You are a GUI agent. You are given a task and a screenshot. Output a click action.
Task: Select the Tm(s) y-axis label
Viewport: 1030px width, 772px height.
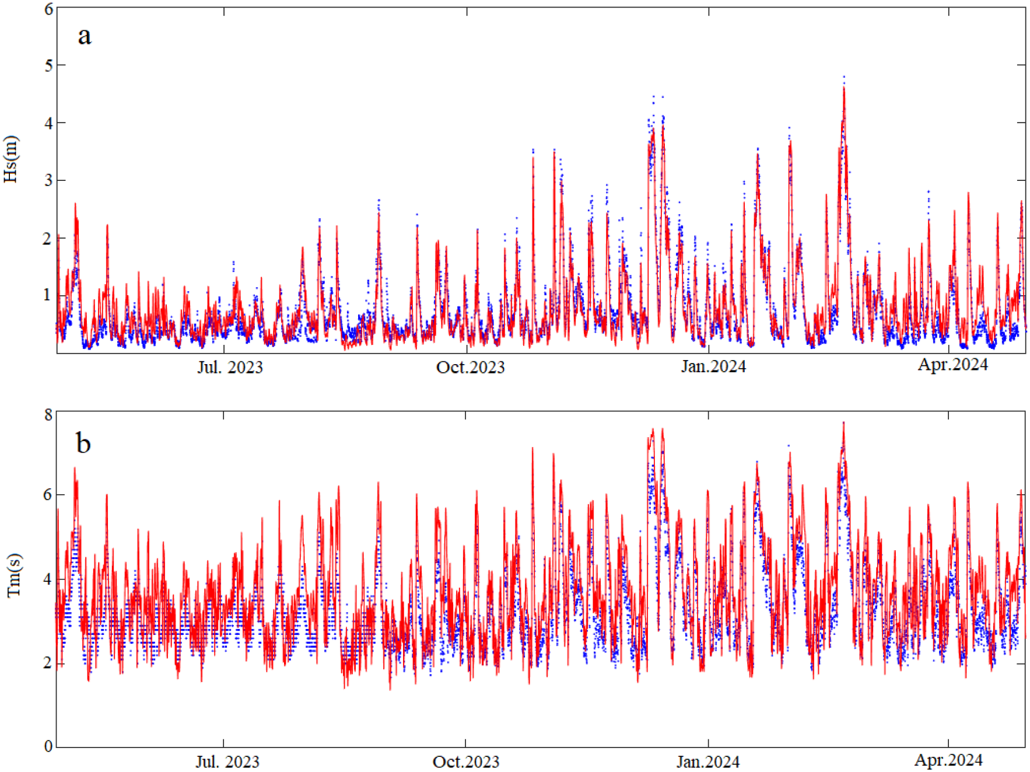click(15, 575)
